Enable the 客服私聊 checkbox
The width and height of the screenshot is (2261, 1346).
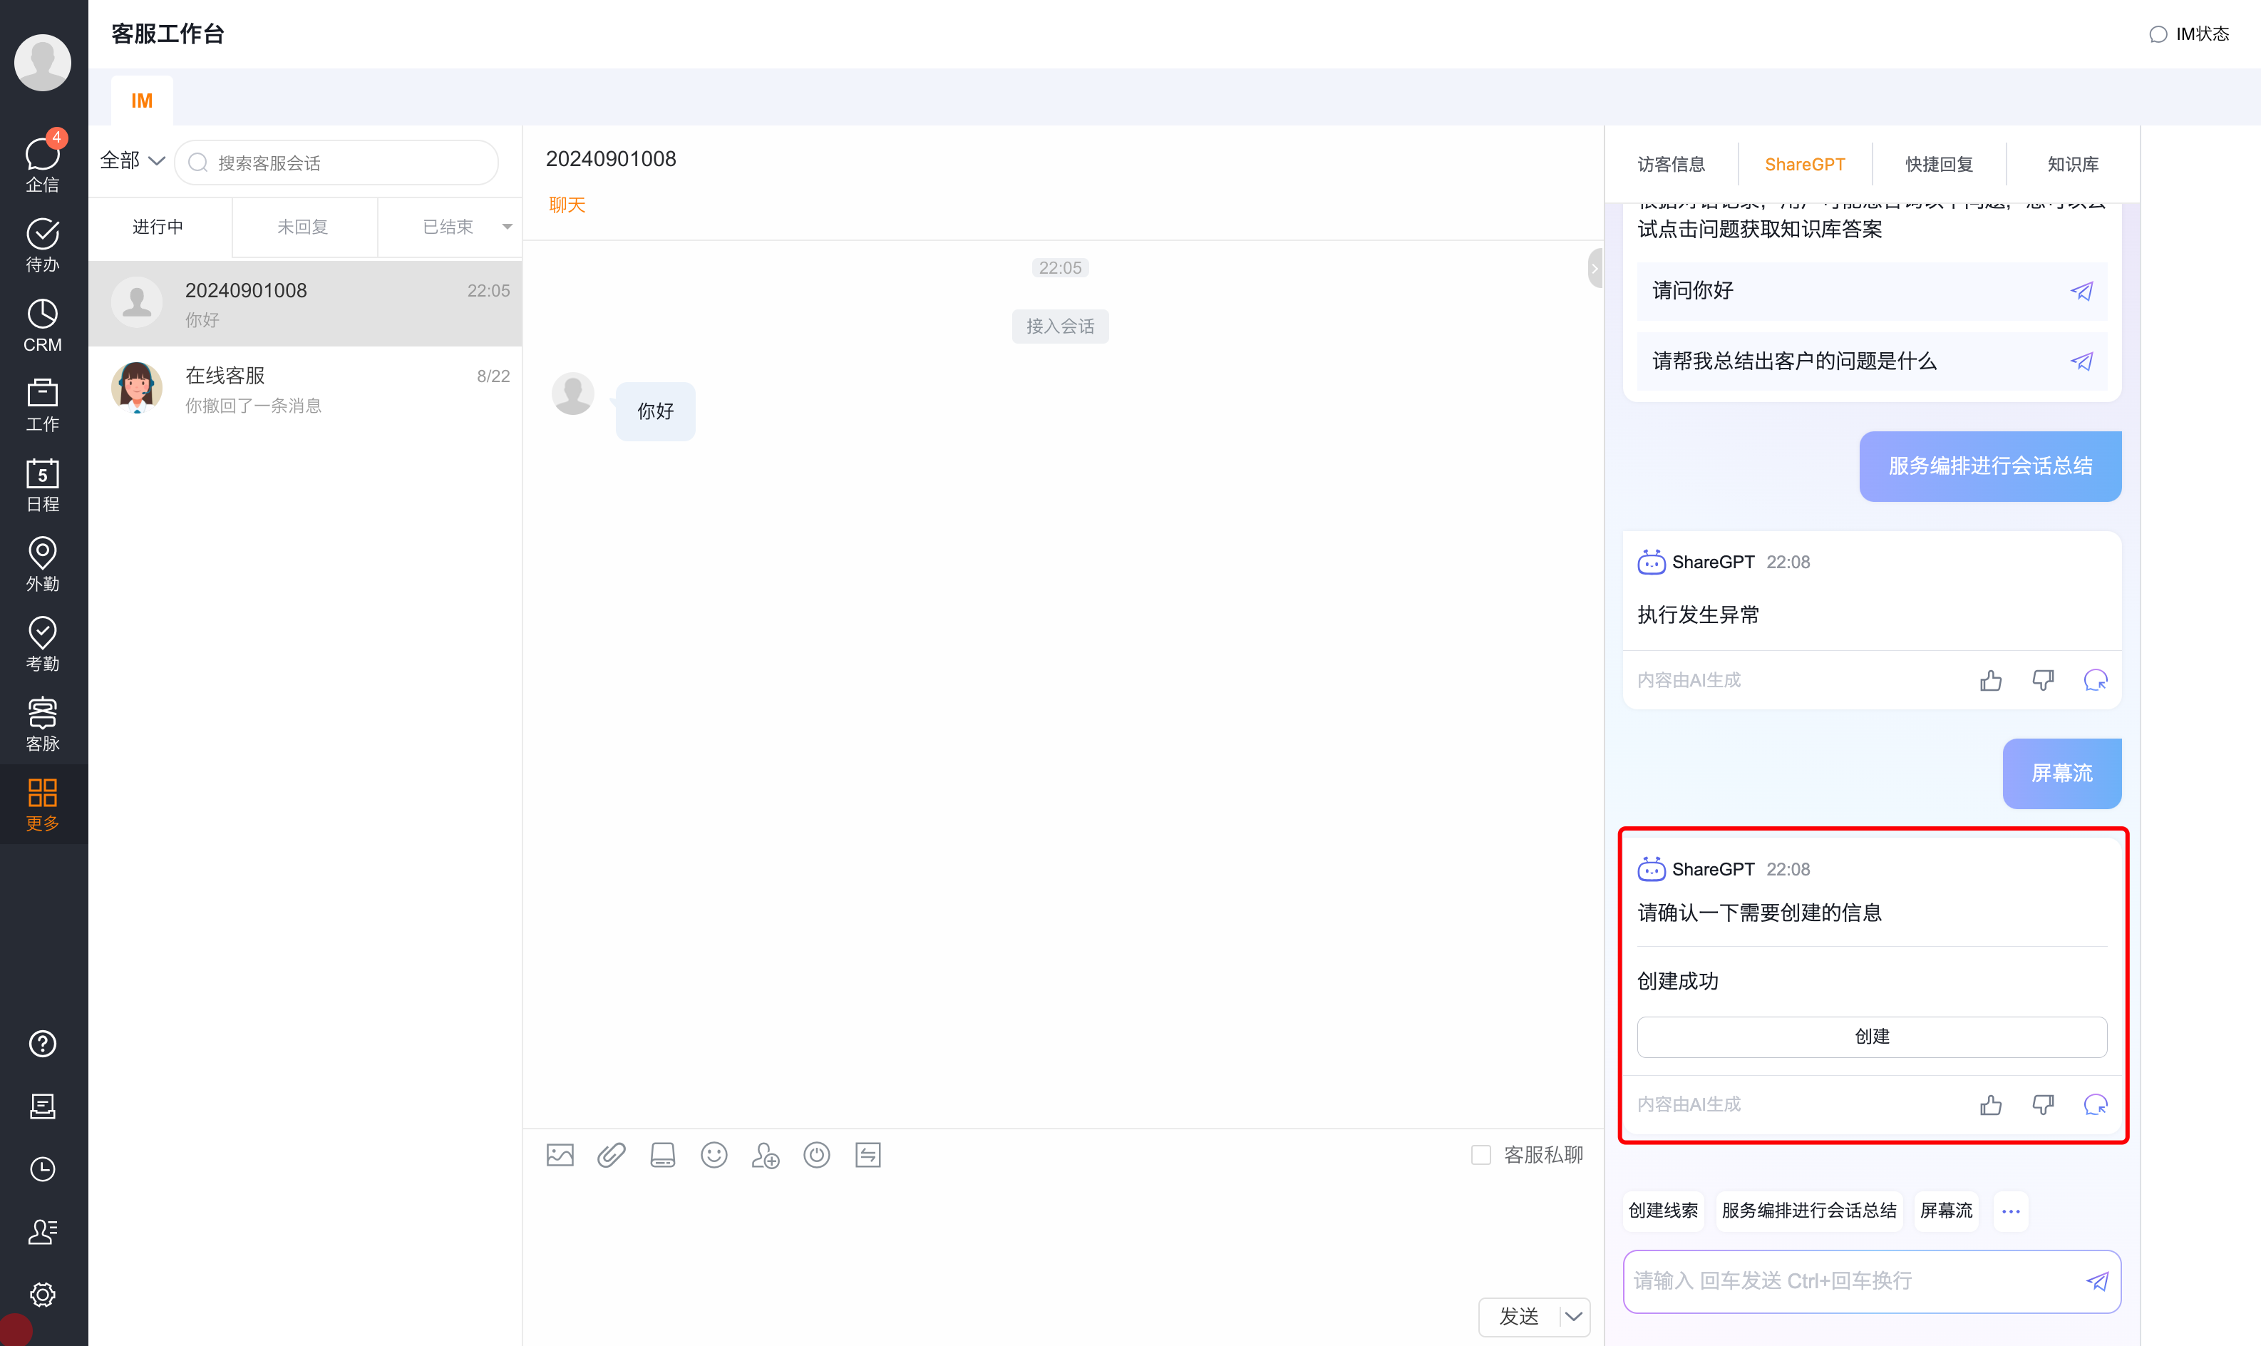coord(1480,1155)
